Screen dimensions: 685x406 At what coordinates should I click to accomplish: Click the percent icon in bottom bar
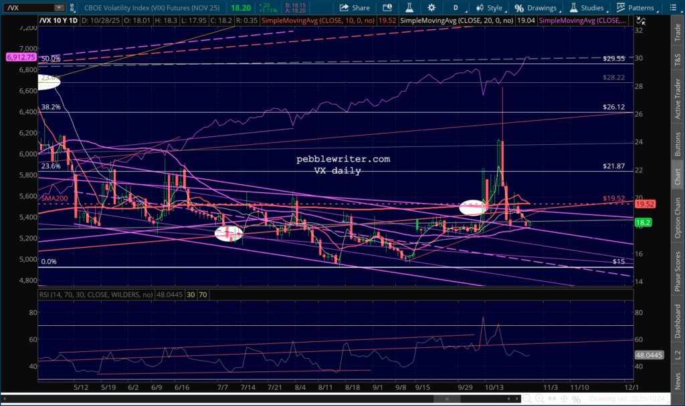(576, 399)
